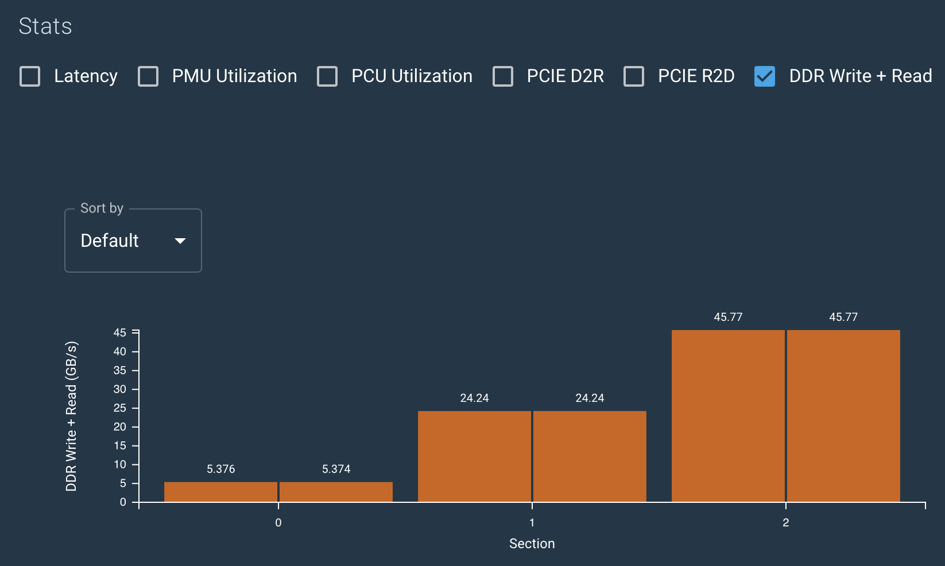Image resolution: width=945 pixels, height=566 pixels.
Task: Uncheck DDR Write + Read checkbox
Action: pyautogui.click(x=765, y=76)
